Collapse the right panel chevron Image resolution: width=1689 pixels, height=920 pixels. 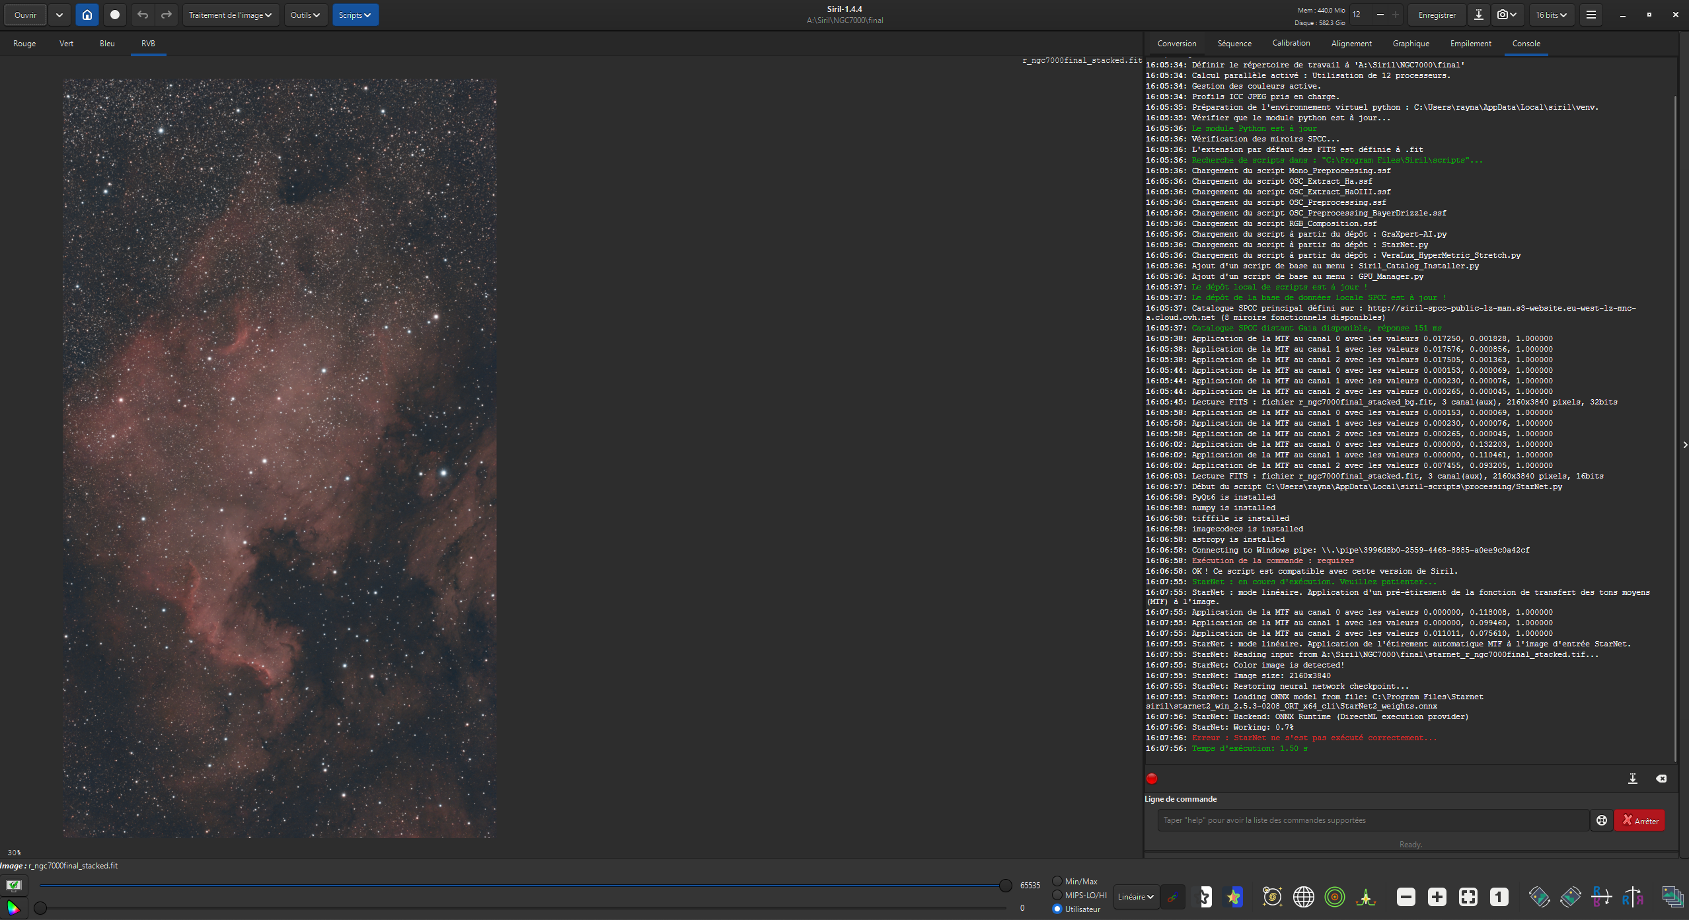(1685, 445)
